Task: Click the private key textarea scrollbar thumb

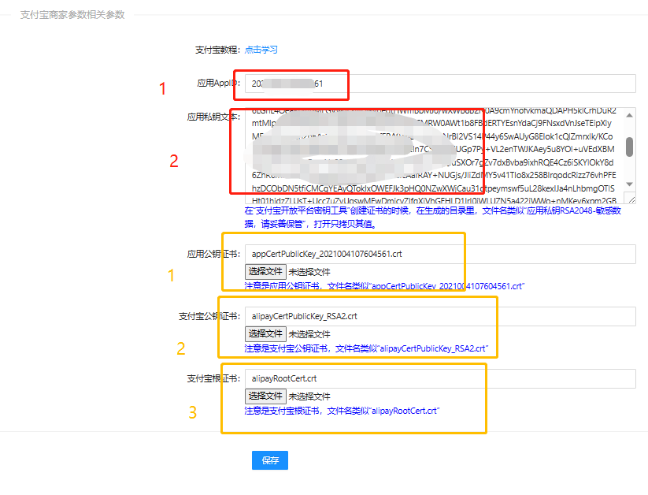Action: point(629,147)
